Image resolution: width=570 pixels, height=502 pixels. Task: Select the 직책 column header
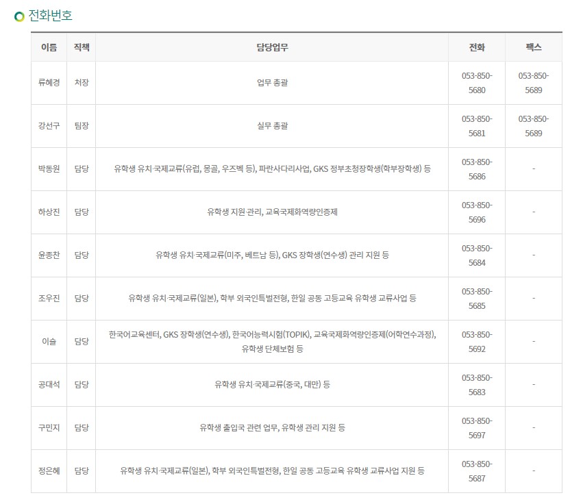81,47
